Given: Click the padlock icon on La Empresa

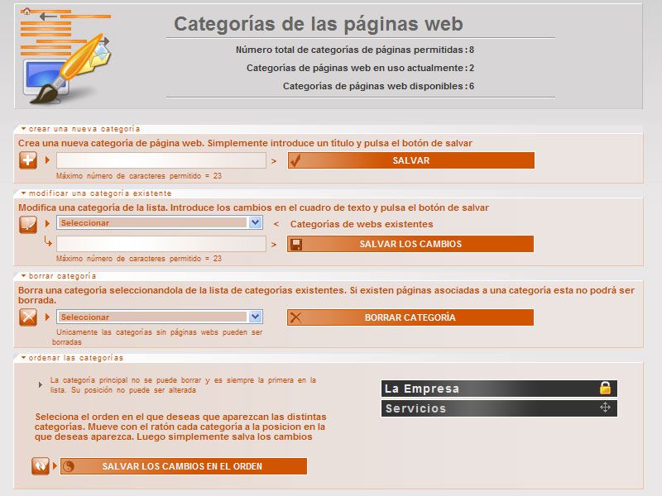Looking at the screenshot, I should coord(605,388).
